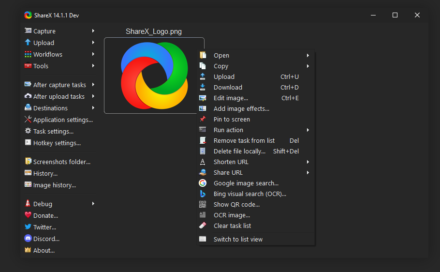The image size is (440, 272).
Task: Expand the Copy submenu arrow in context menu
Action: [x=308, y=66]
